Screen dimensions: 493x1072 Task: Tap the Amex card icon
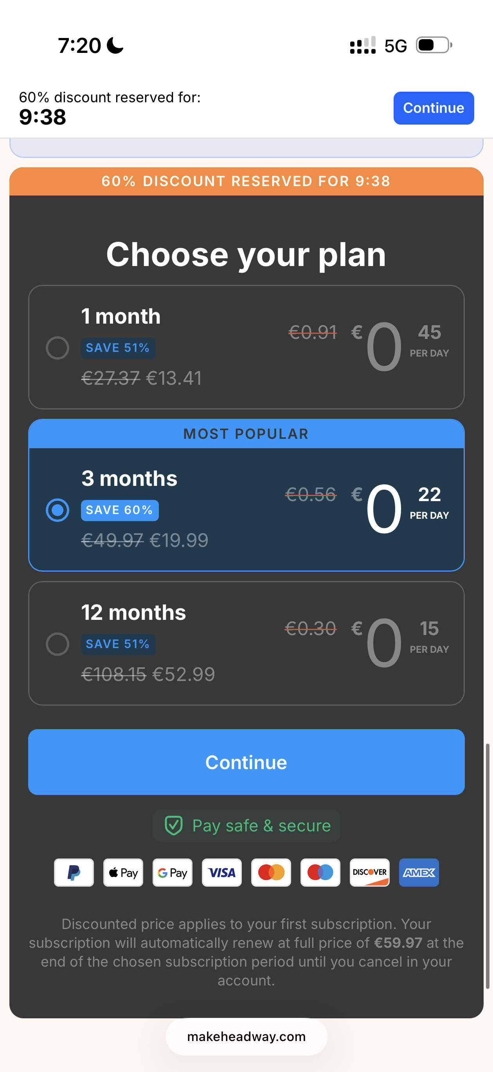coord(419,872)
